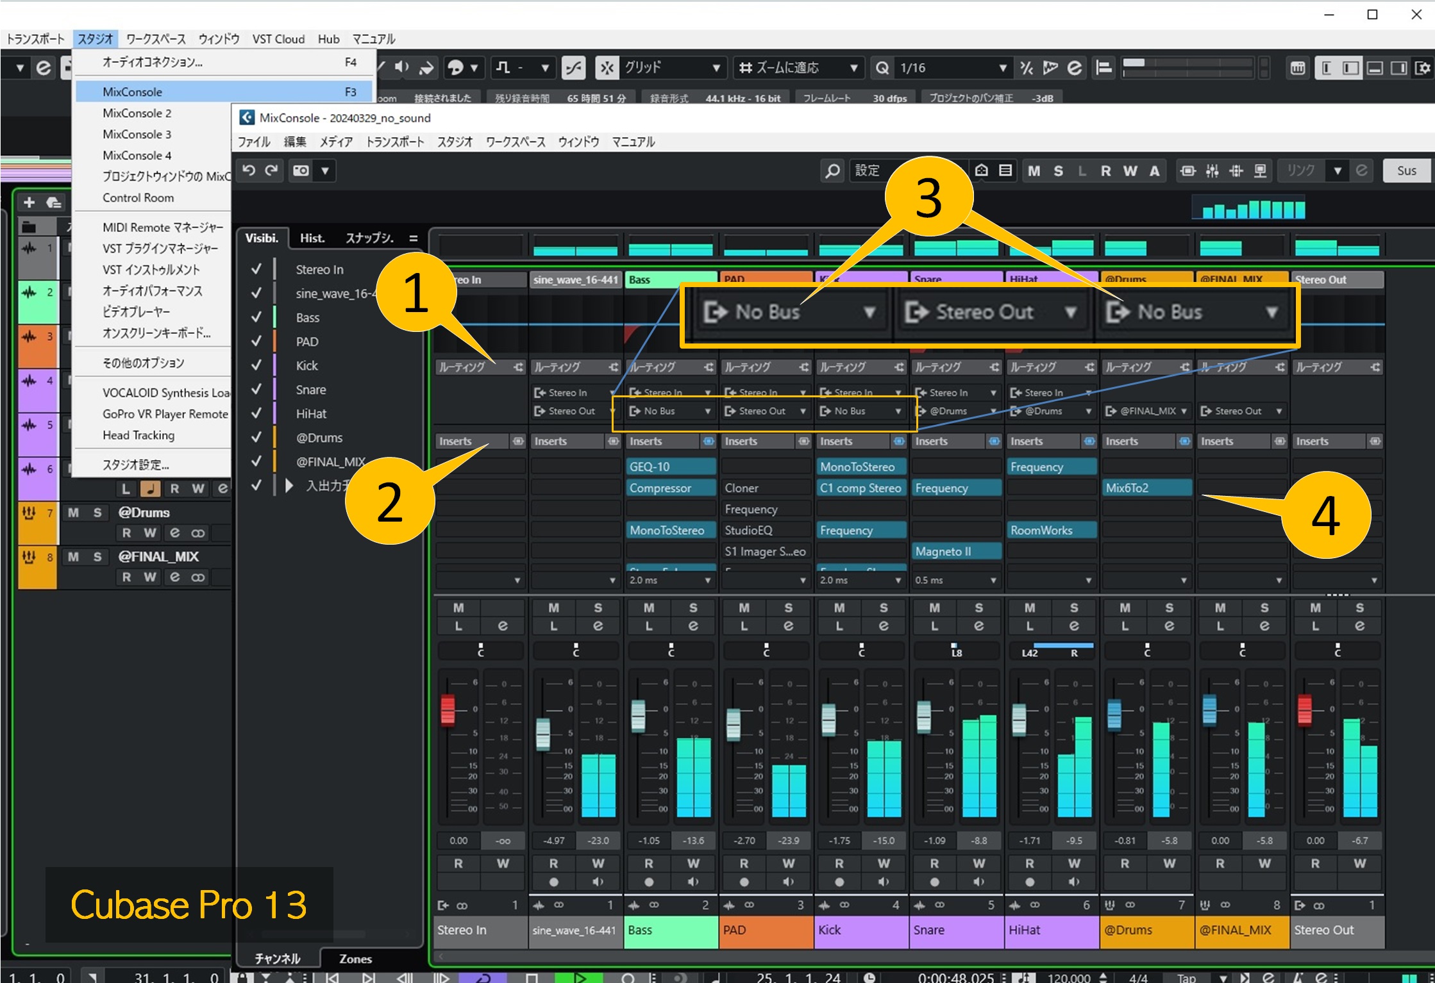Viewport: 1435px width, 983px height.
Task: Uncheck visibility for Stereo In
Action: pyautogui.click(x=256, y=269)
